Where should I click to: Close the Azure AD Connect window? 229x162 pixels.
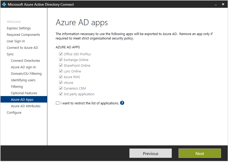[x=223, y=4]
